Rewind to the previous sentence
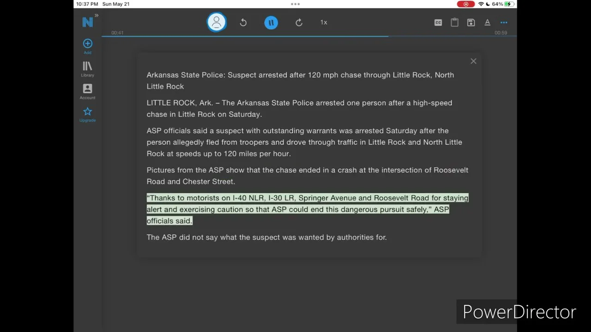This screenshot has height=332, width=591. click(243, 22)
